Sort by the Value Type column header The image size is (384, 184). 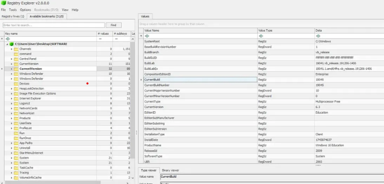(285, 30)
